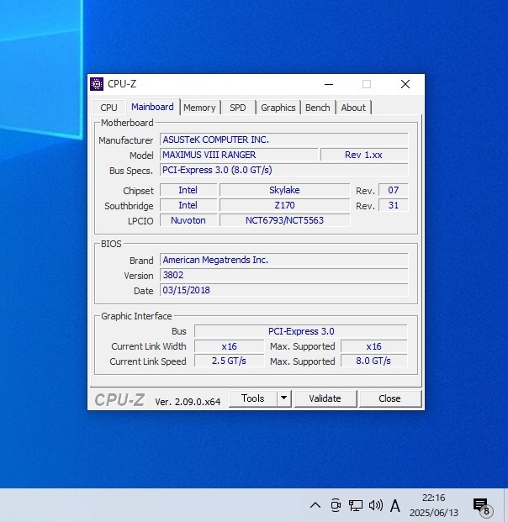
Task: Open the notification center icon
Action: 482,506
